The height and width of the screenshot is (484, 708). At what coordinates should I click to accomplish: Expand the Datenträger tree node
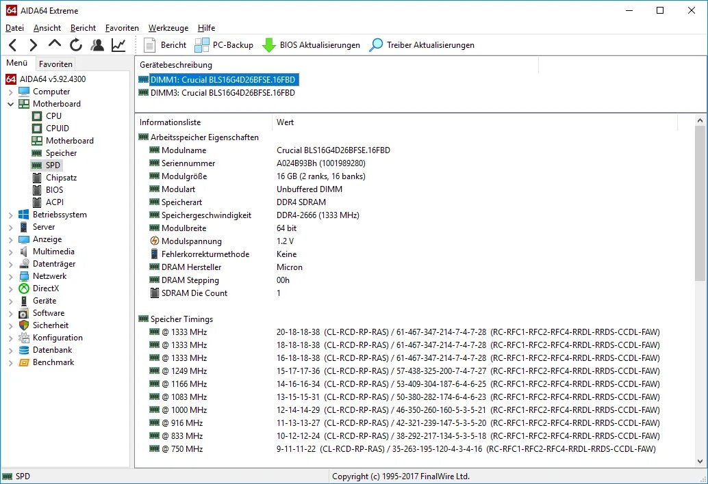(x=10, y=265)
